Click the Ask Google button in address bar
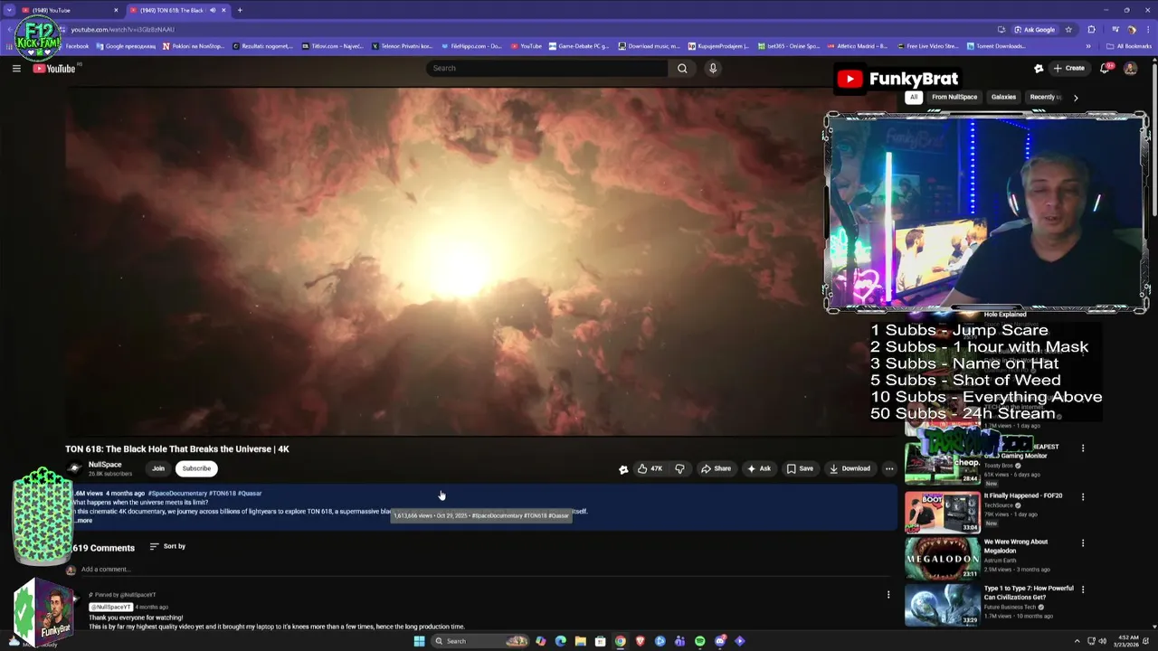The image size is (1158, 651). (x=1034, y=29)
